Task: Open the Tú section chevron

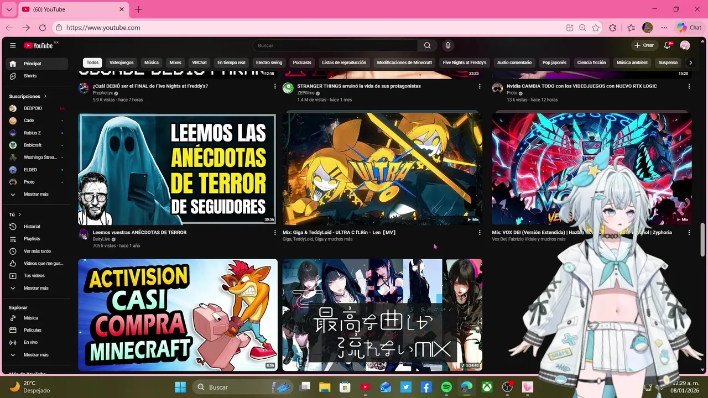Action: pos(20,214)
